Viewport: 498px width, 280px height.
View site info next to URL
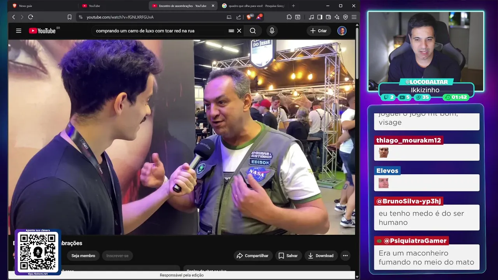(81, 17)
